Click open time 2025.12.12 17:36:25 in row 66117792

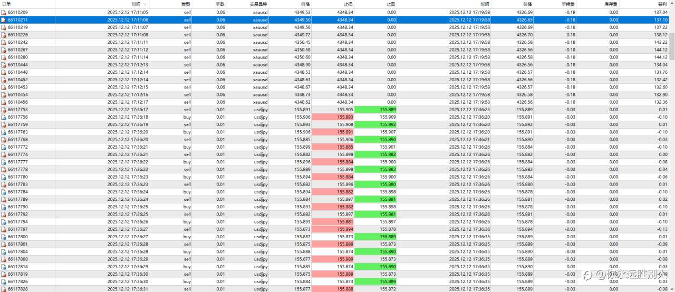pyautogui.click(x=128, y=215)
